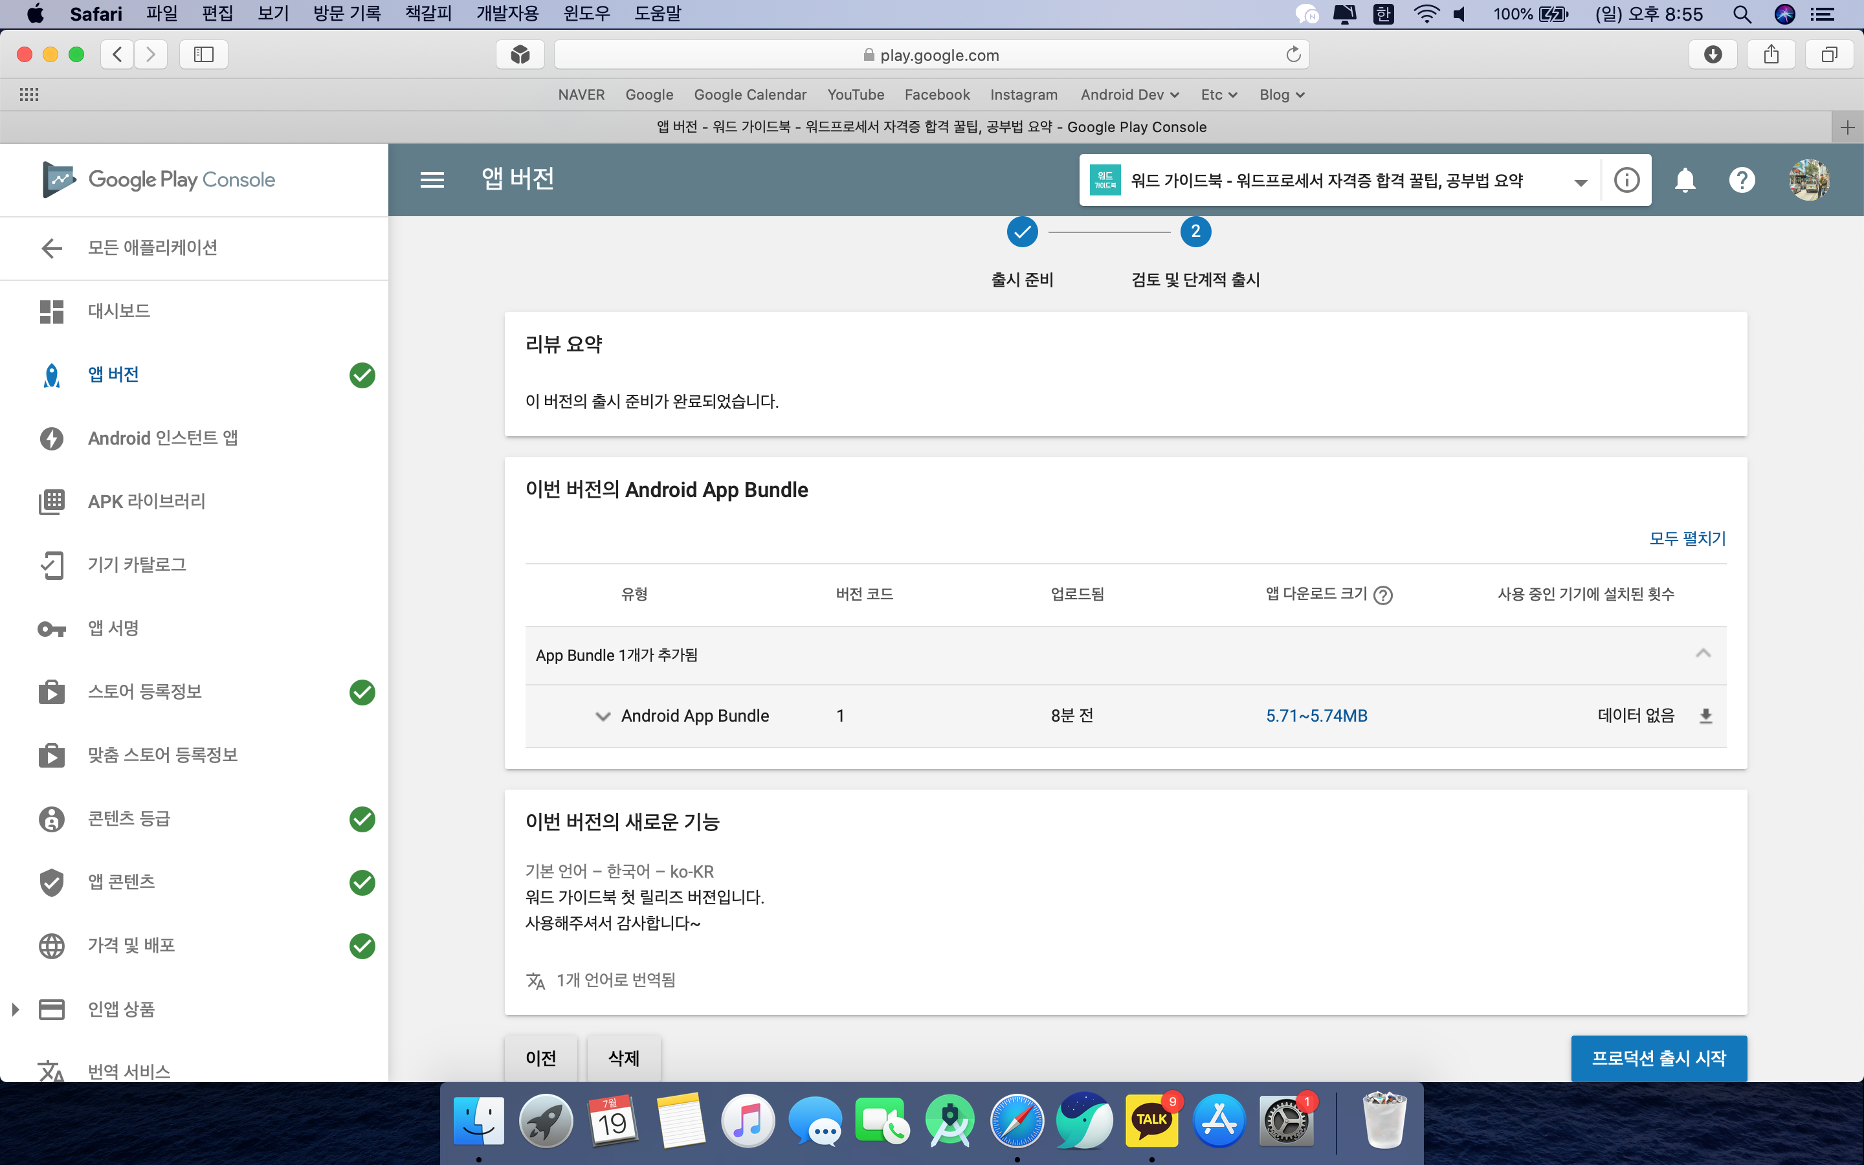Click the completed 출시 준비 step circle
The height and width of the screenshot is (1165, 1864).
pyautogui.click(x=1022, y=232)
